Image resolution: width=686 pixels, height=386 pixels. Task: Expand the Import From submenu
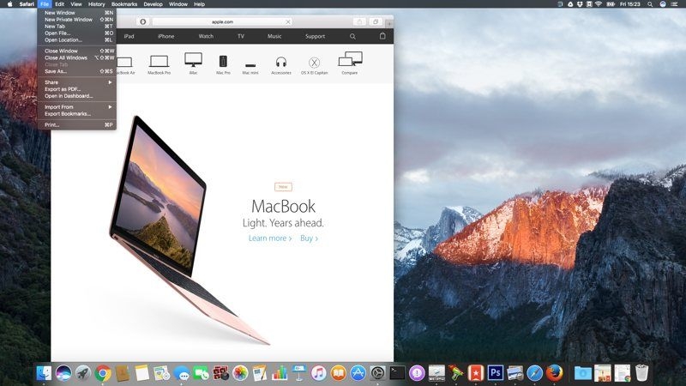click(x=77, y=106)
